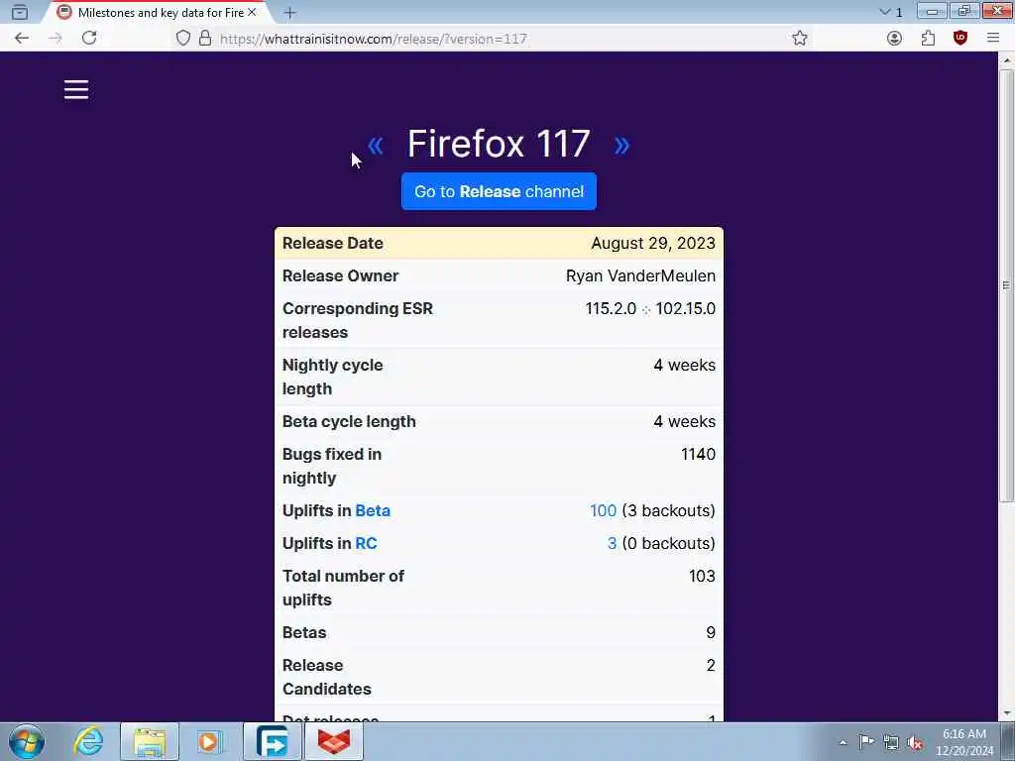Open the Action Center flag icon
The height and width of the screenshot is (761, 1015).
(866, 742)
